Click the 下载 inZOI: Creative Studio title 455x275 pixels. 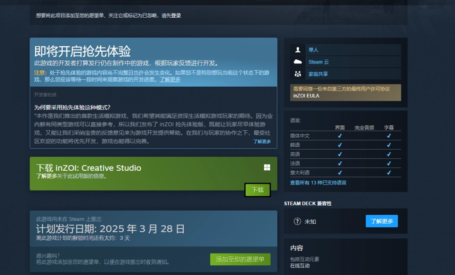[88, 168]
